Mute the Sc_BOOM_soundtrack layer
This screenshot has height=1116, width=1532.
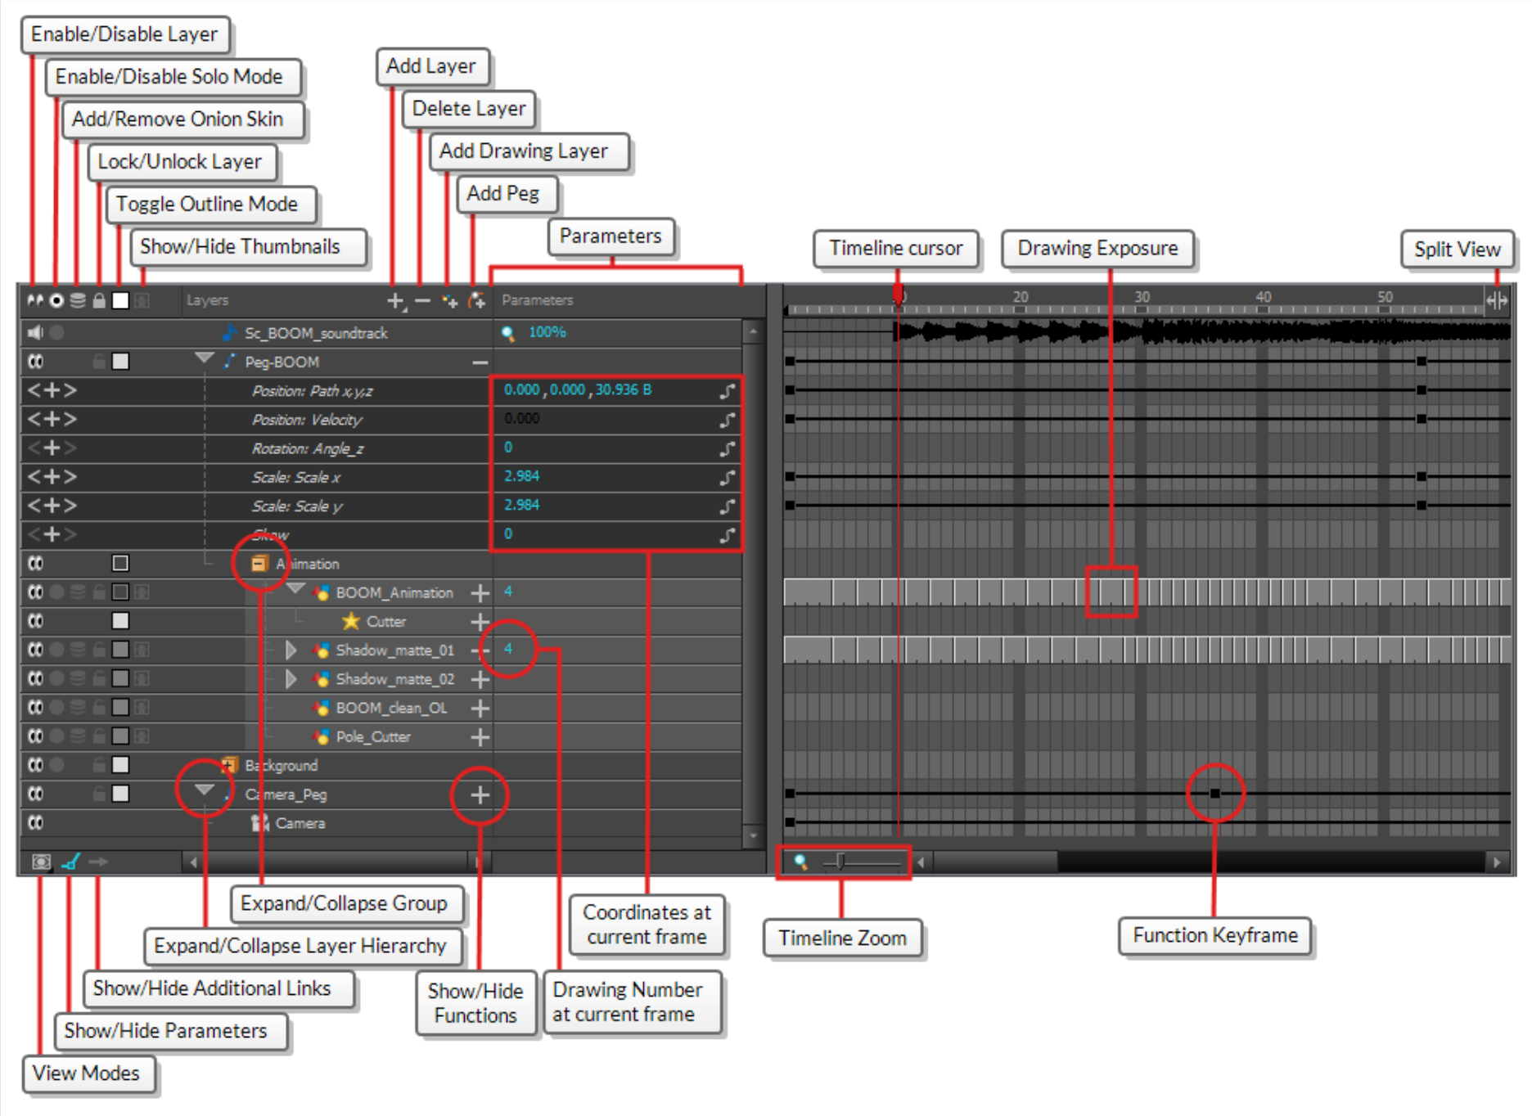35,333
